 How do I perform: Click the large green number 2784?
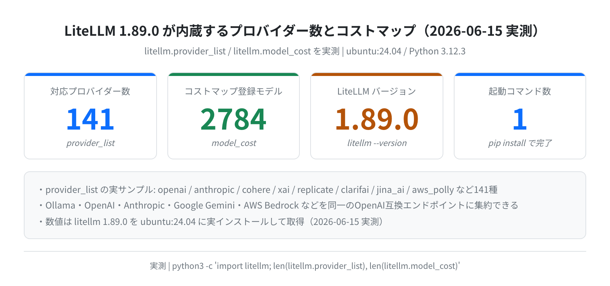point(234,119)
